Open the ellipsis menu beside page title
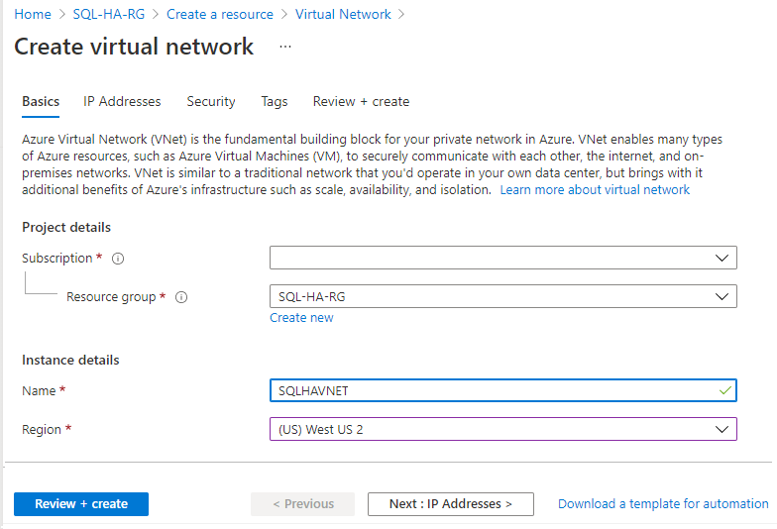 (285, 47)
